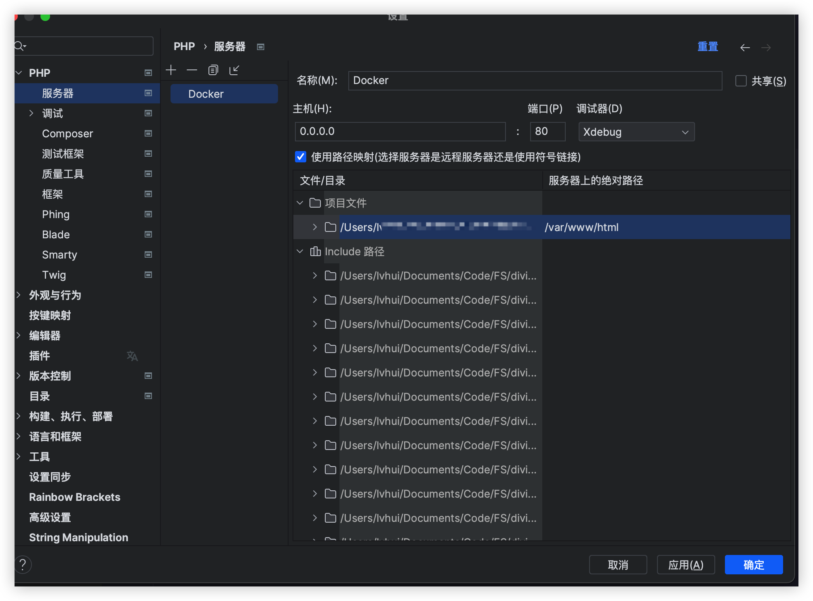Open 按键映射 settings page

coord(50,315)
